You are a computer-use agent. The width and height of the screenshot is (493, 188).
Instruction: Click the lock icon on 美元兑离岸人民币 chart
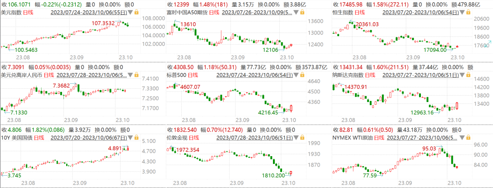click(x=136, y=75)
